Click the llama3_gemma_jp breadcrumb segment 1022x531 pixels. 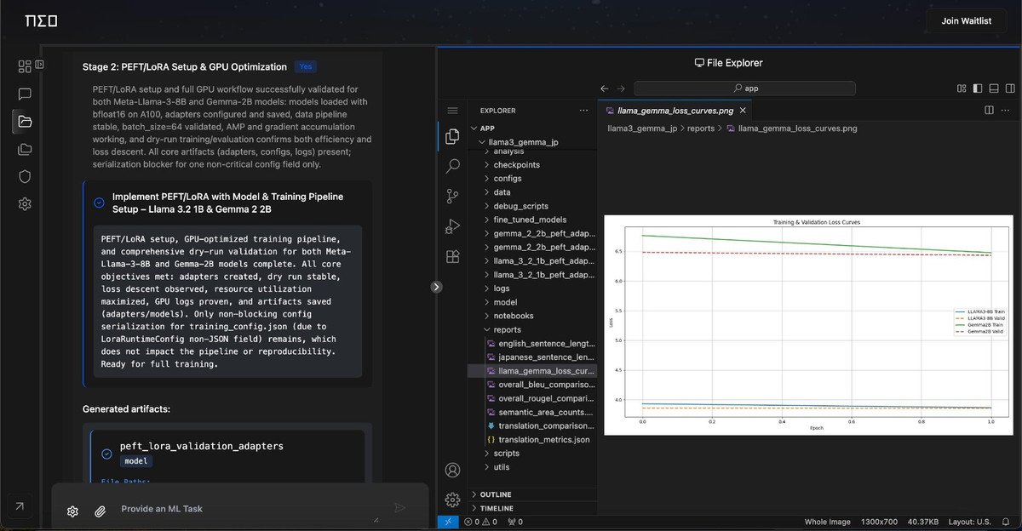642,128
